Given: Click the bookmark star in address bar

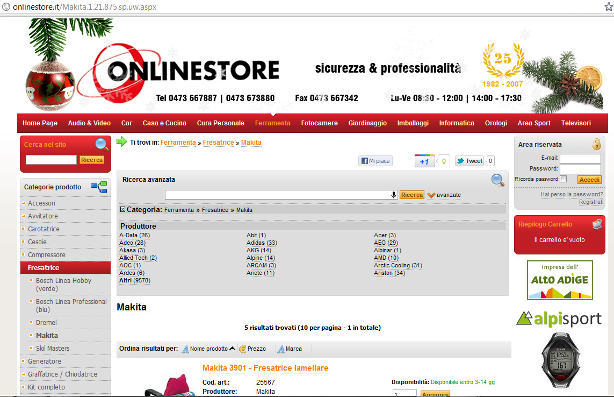Looking at the screenshot, I should (609, 6).
